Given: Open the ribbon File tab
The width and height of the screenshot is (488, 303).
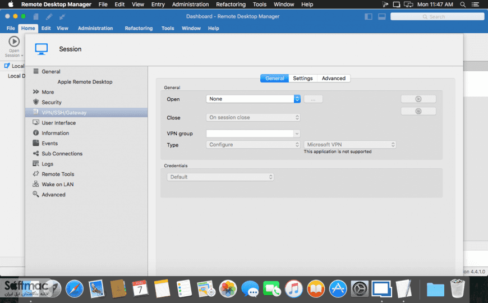Looking at the screenshot, I should point(11,29).
